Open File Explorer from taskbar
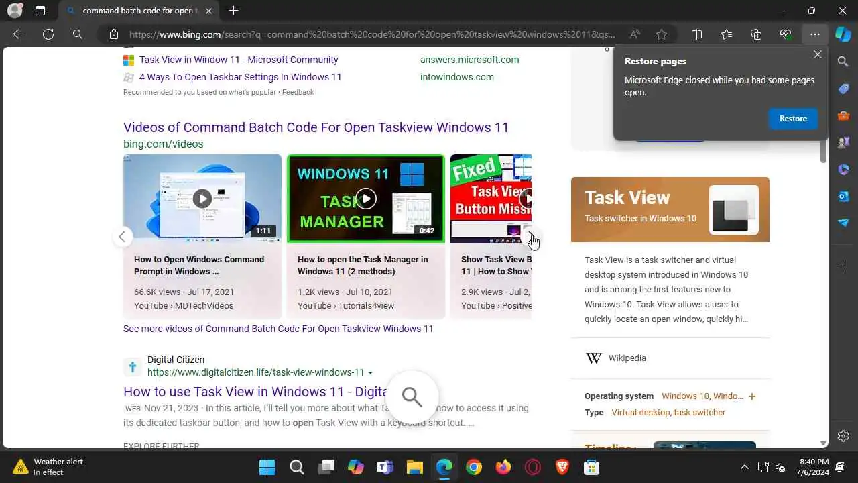The width and height of the screenshot is (858, 483). pyautogui.click(x=414, y=467)
